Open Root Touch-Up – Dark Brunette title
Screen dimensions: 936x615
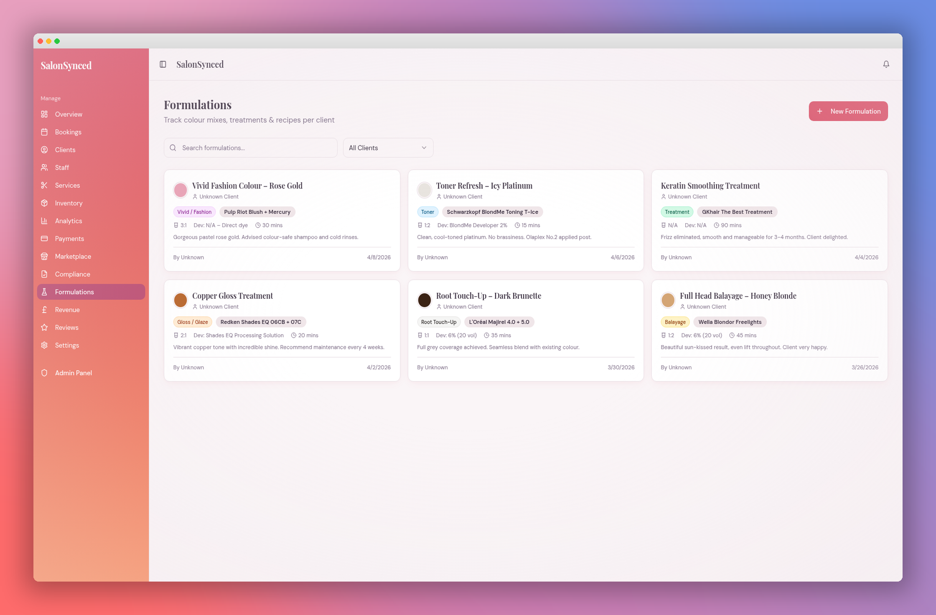[x=488, y=296]
